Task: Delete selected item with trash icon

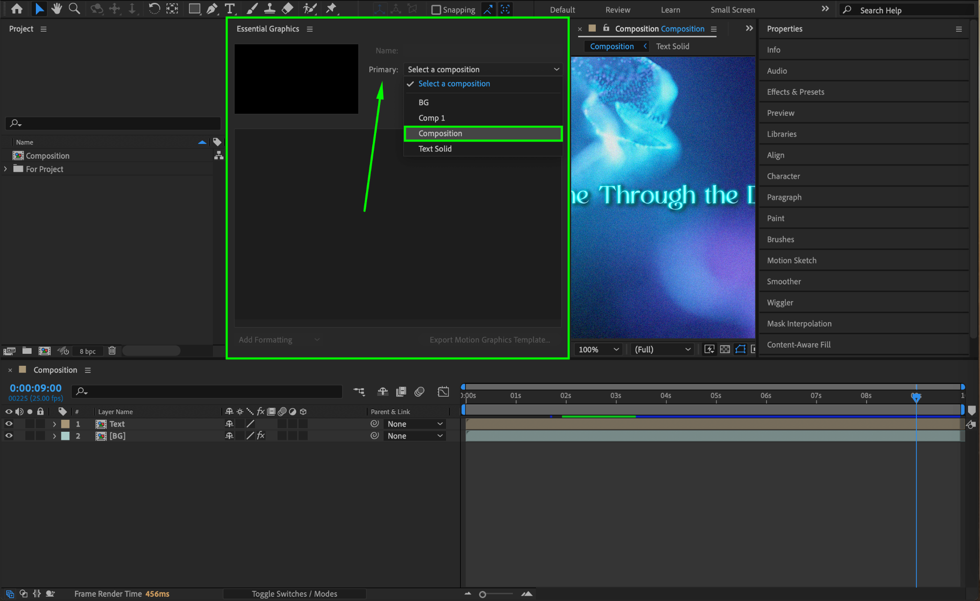Action: (112, 350)
